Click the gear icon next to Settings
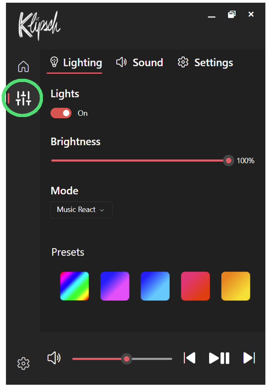Viewport: 270px width, 388px height. coord(183,62)
